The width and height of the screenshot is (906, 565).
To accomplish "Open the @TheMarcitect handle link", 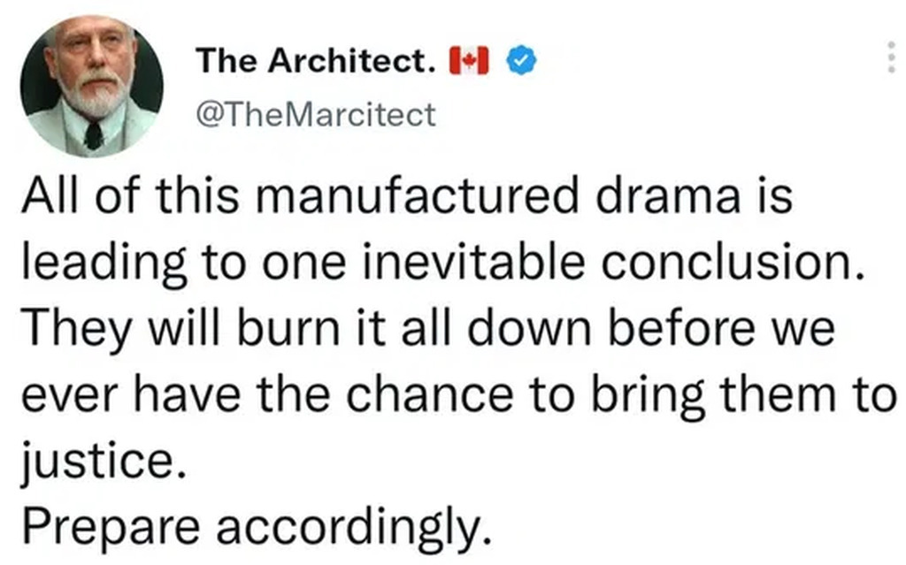I will pos(314,114).
